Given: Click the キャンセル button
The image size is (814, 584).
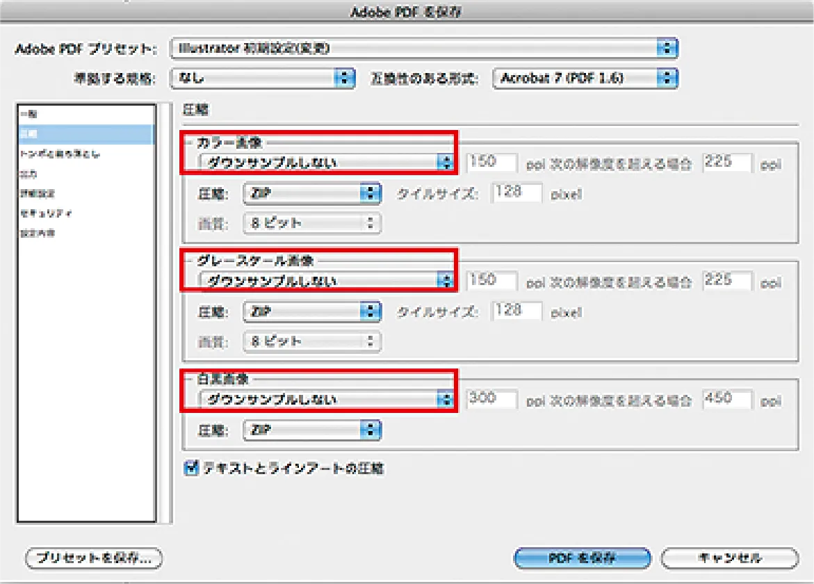Looking at the screenshot, I should [728, 558].
